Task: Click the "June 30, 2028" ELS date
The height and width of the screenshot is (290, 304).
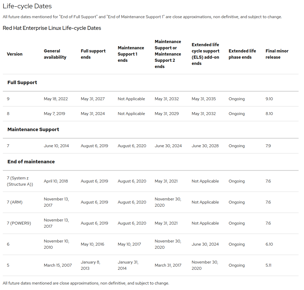Action: 205,146
